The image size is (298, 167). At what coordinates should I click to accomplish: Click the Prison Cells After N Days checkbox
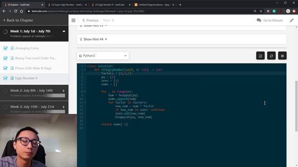5,68
